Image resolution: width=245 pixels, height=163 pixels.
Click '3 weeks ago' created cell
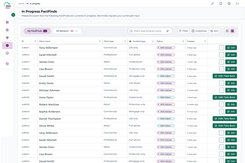pyautogui.click(x=192, y=105)
